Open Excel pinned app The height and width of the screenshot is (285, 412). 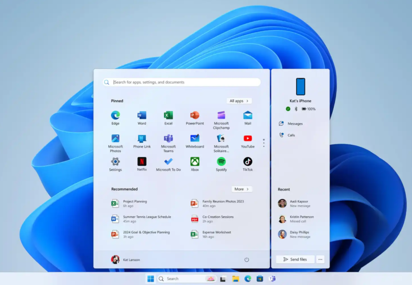pyautogui.click(x=169, y=118)
